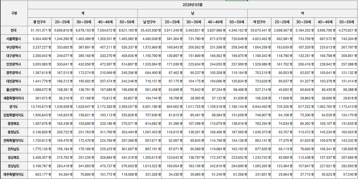The image size is (358, 179).
Task: Select 전북특별자치도 cell 81,625 명
Action: click(x=304, y=141)
